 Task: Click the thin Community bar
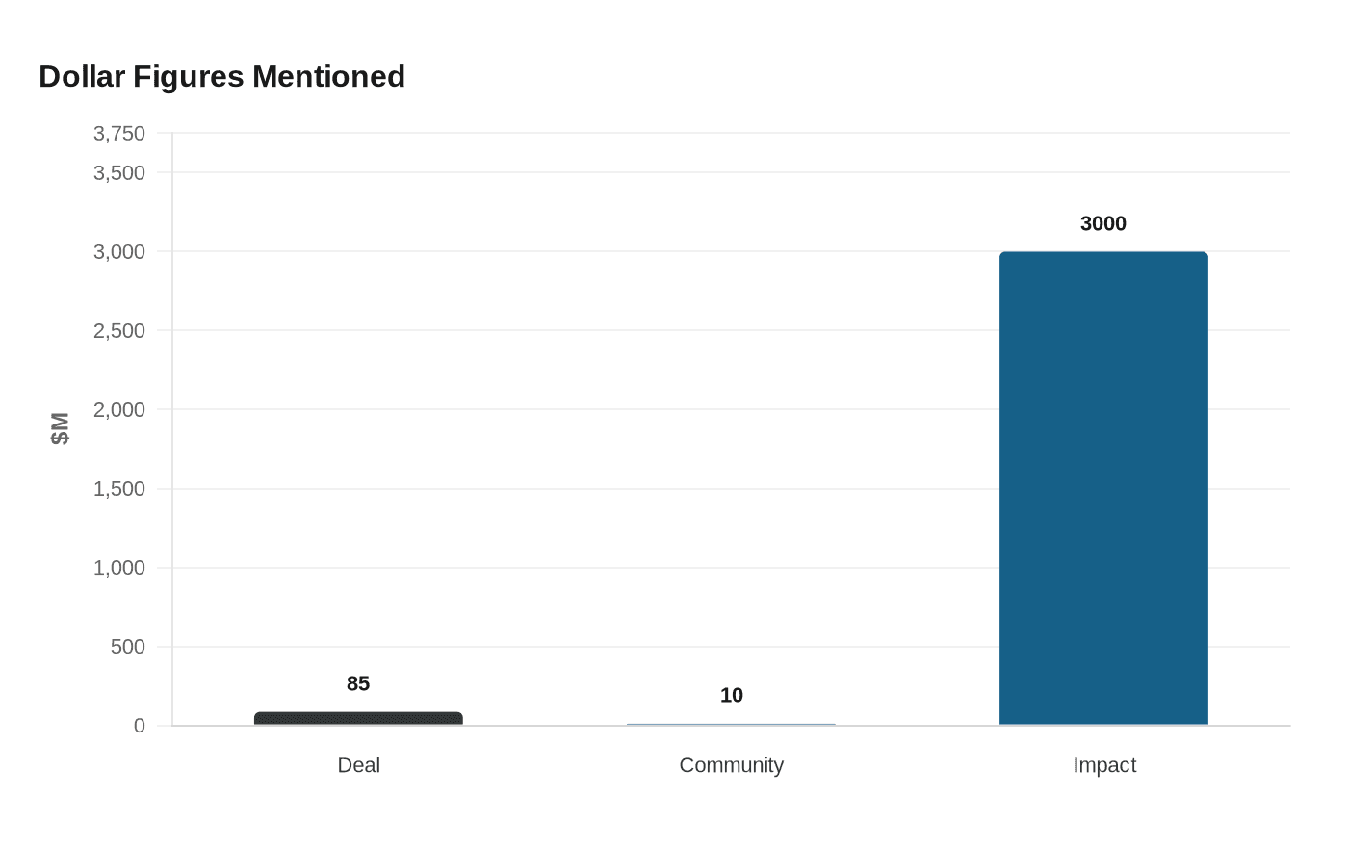[731, 724]
